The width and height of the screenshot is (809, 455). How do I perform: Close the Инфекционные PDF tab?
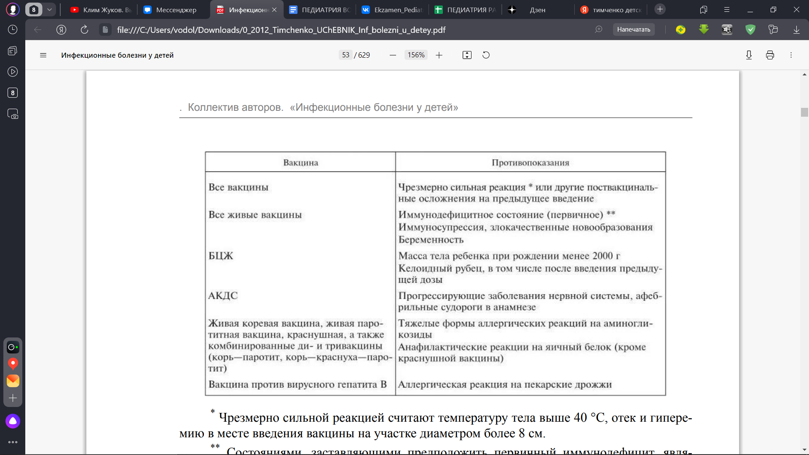tap(274, 10)
